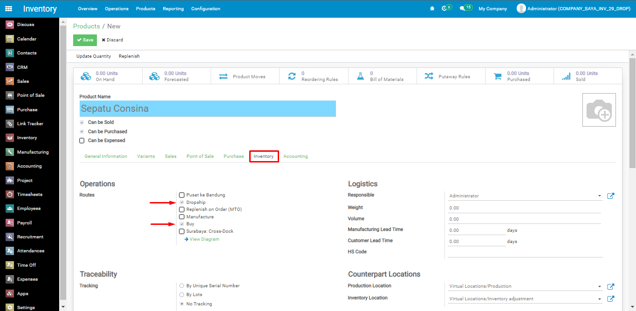Open the apps grid menu icon
The width and height of the screenshot is (636, 311).
tap(9, 8)
